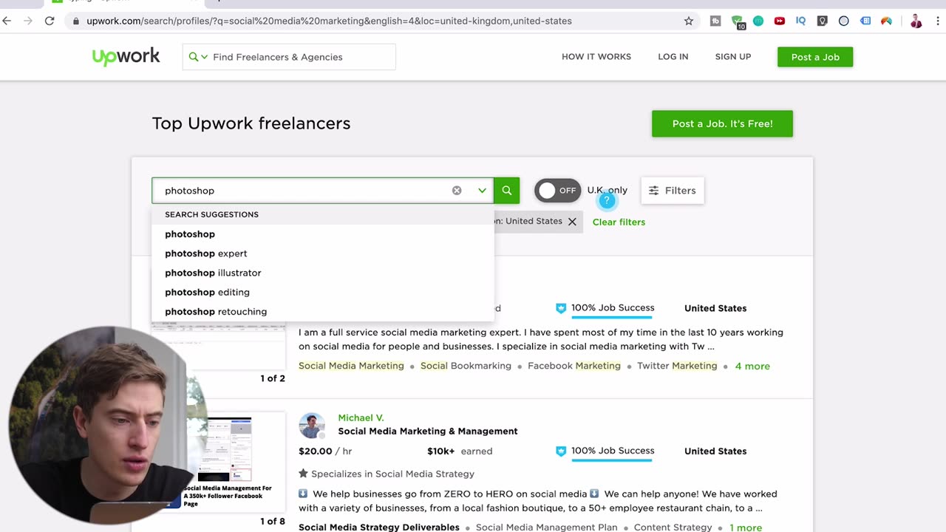This screenshot has width=946, height=532.
Task: Expand '4 more' skills
Action: click(752, 366)
